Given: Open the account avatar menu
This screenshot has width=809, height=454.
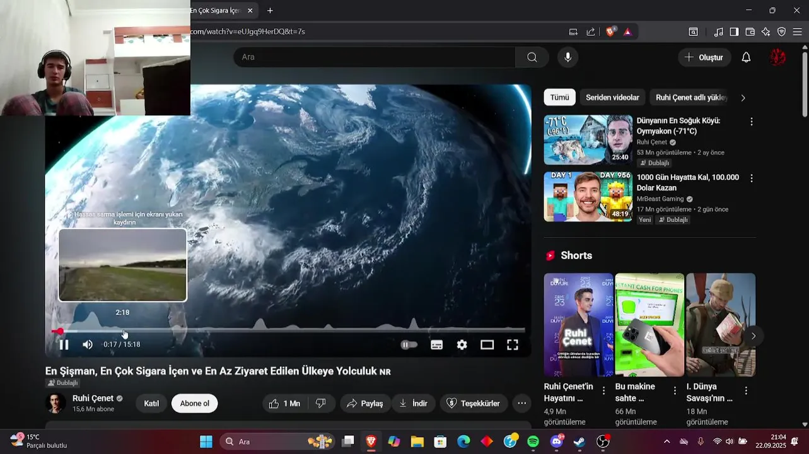Looking at the screenshot, I should tap(777, 57).
